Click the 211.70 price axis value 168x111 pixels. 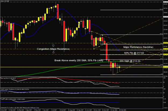(166, 63)
